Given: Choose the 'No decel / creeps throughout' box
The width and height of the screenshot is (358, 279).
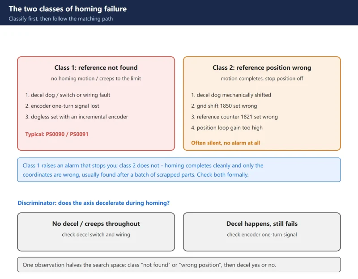Looking at the screenshot, I should click(96, 232).
